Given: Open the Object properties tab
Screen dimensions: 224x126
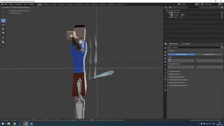Looking at the screenshot, I should 165,69.
